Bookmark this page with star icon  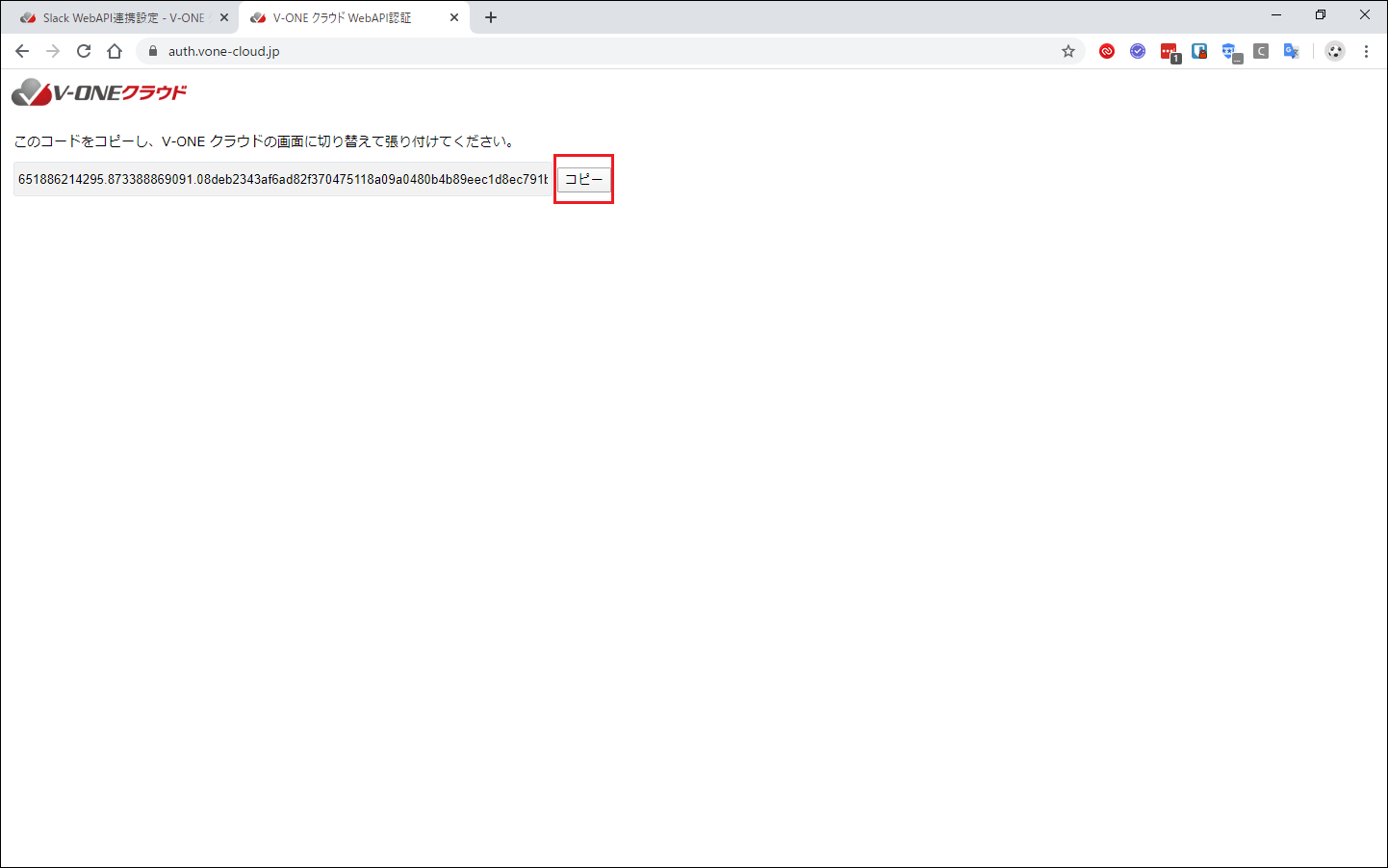coord(1068,51)
